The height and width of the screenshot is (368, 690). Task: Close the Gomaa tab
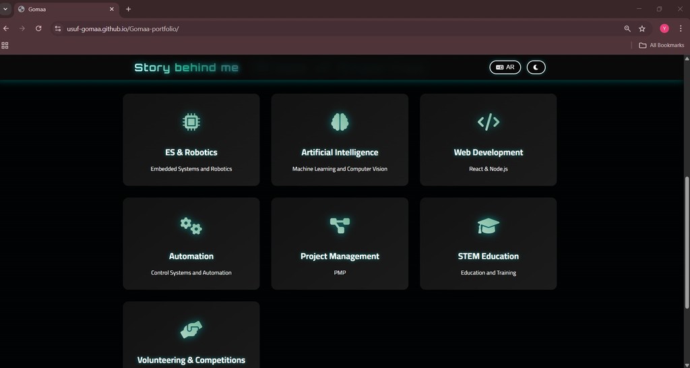(112, 9)
